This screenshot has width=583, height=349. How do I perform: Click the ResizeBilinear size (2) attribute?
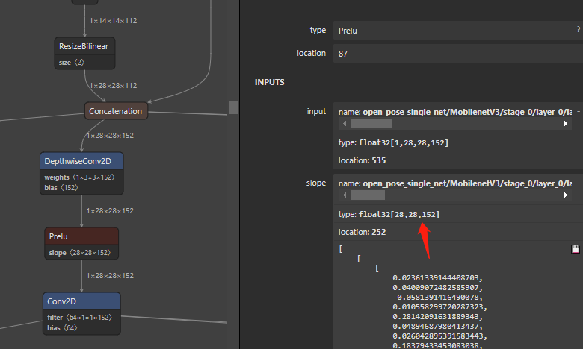(x=72, y=63)
